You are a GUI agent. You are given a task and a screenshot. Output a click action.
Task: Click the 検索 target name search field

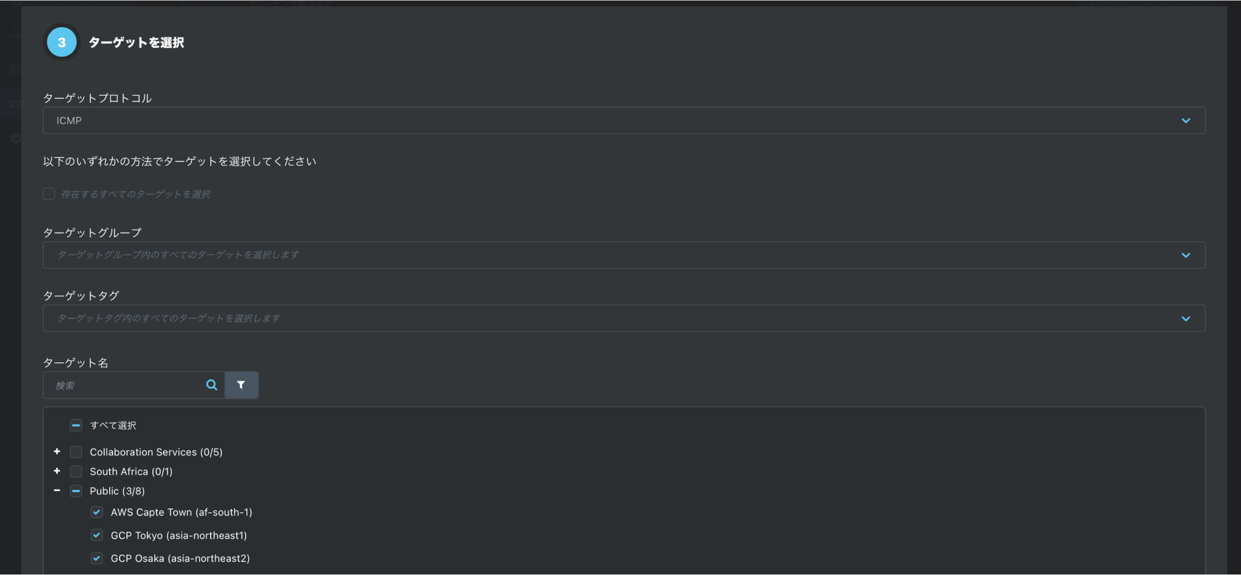click(x=123, y=385)
